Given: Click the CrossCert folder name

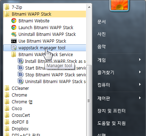Looking at the screenshot, I should tap(21, 115).
